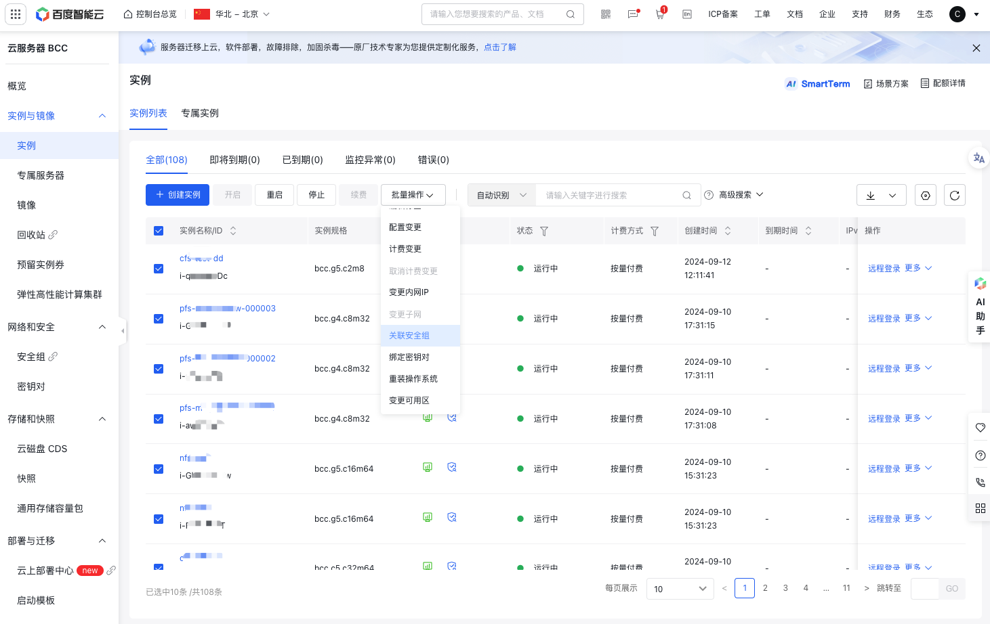Sort by instance name/ID
The width and height of the screenshot is (990, 624).
(233, 231)
